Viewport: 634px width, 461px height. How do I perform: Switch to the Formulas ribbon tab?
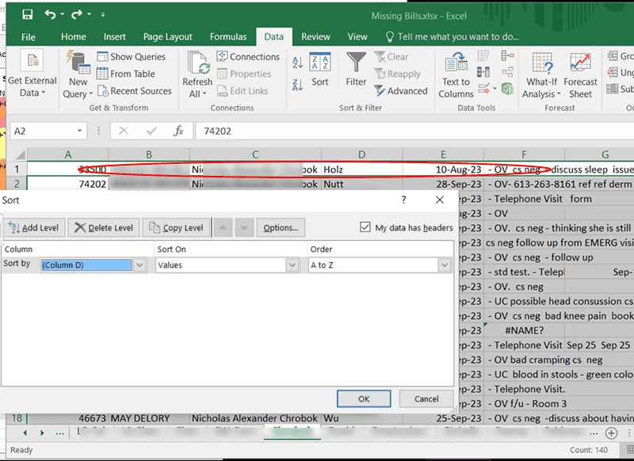tap(227, 36)
